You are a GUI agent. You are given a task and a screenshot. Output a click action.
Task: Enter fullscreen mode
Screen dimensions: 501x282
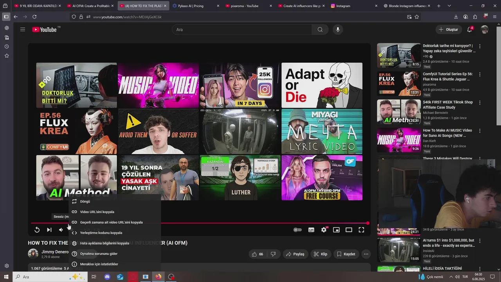pos(361,230)
